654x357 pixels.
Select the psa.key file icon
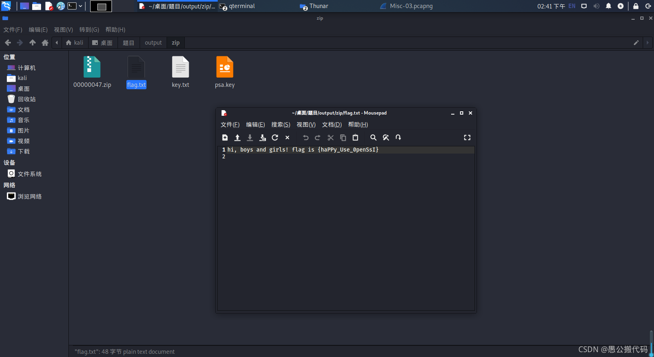coord(225,72)
